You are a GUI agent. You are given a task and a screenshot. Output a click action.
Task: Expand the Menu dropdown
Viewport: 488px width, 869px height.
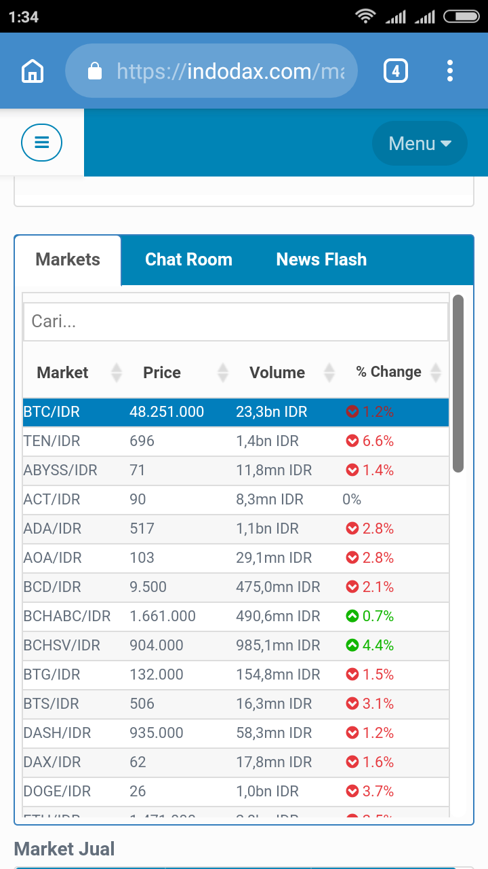pos(420,143)
